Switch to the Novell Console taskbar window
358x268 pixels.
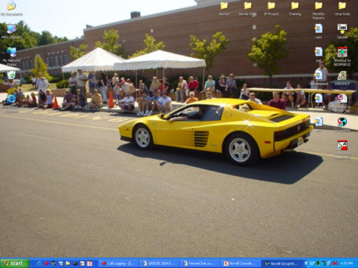tap(241, 263)
